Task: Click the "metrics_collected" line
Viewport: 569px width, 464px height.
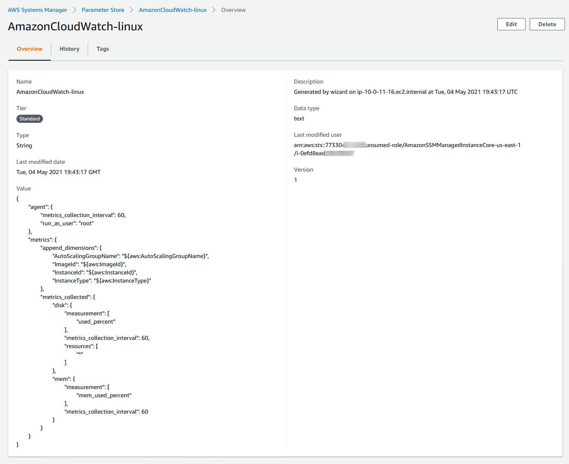Action: [68, 297]
